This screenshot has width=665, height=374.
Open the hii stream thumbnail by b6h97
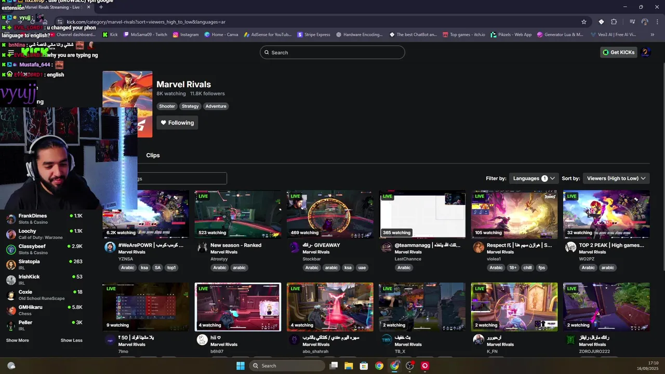(x=237, y=307)
